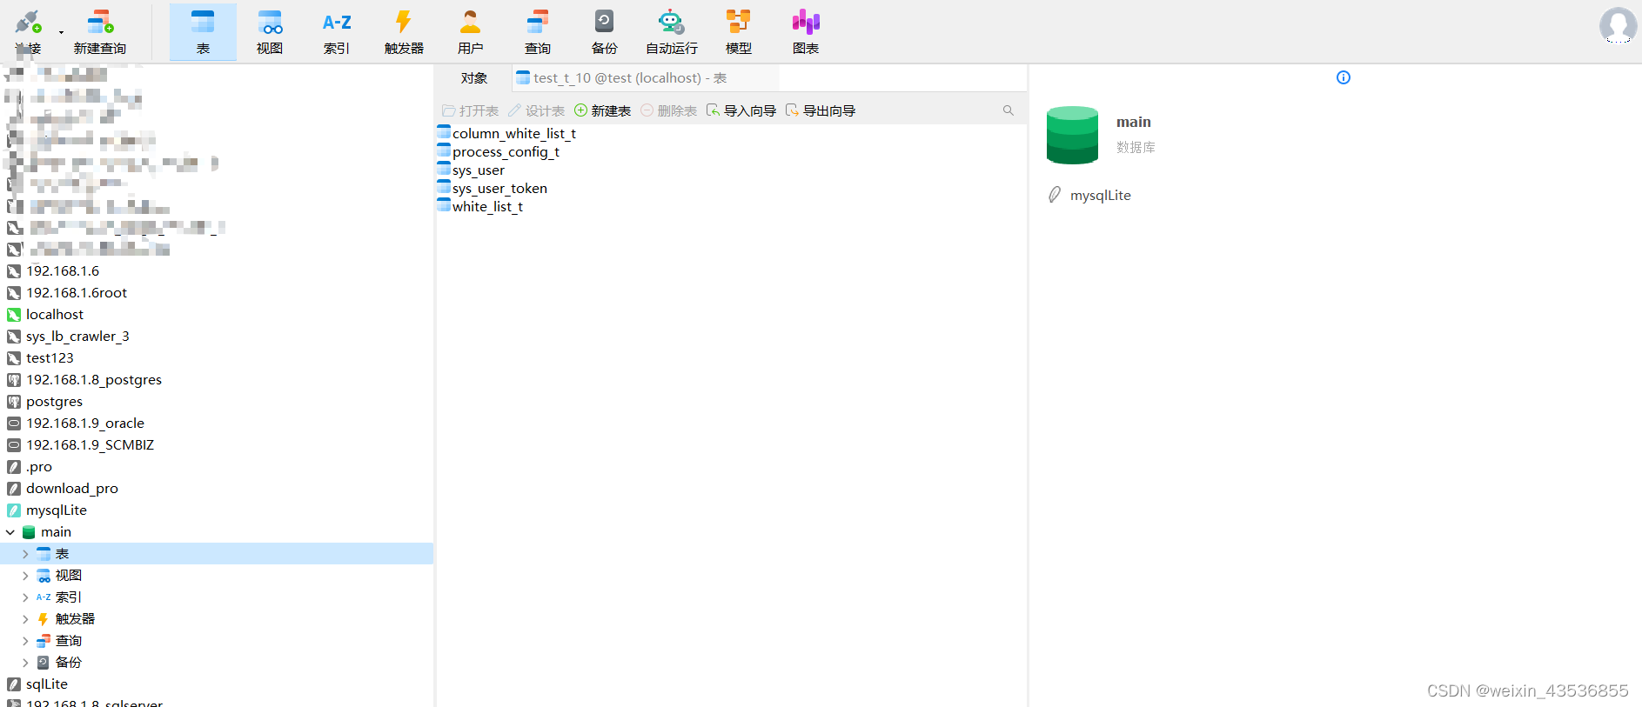
Task: Select connection sys_lb_crawler_3
Action: 77,337
